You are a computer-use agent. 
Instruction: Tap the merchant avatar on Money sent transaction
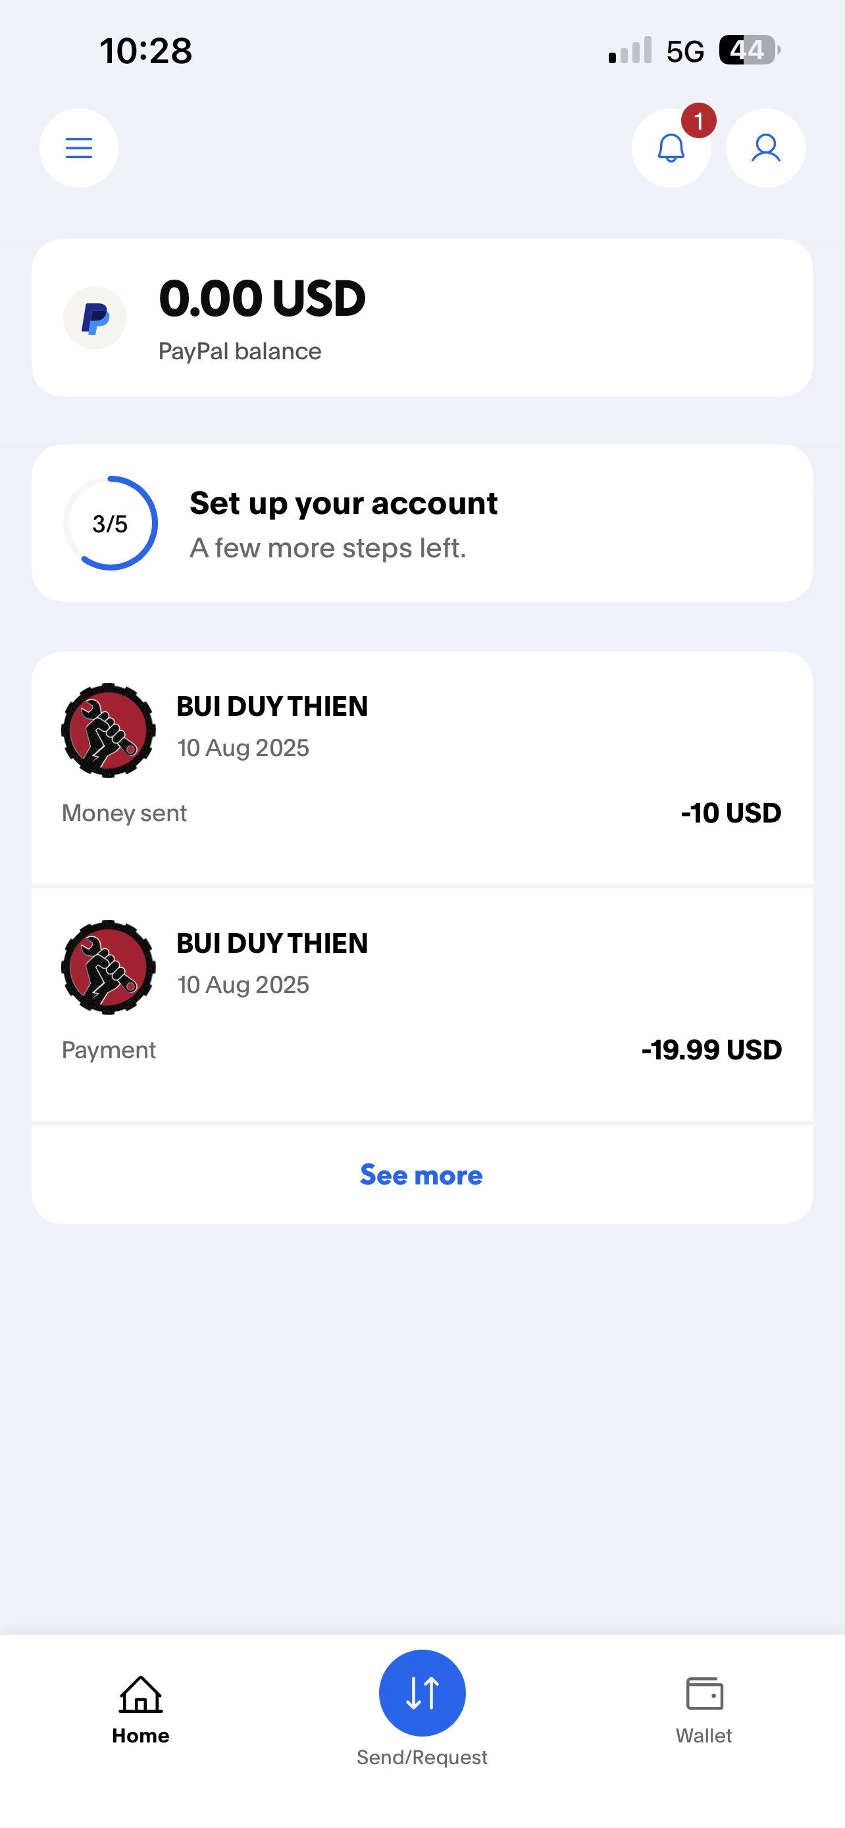[x=109, y=730]
